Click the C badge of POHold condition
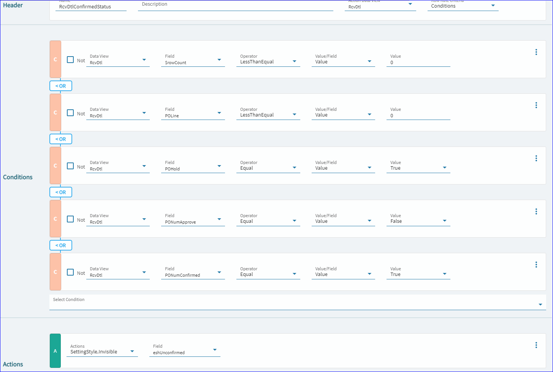The width and height of the screenshot is (553, 372). [x=55, y=166]
